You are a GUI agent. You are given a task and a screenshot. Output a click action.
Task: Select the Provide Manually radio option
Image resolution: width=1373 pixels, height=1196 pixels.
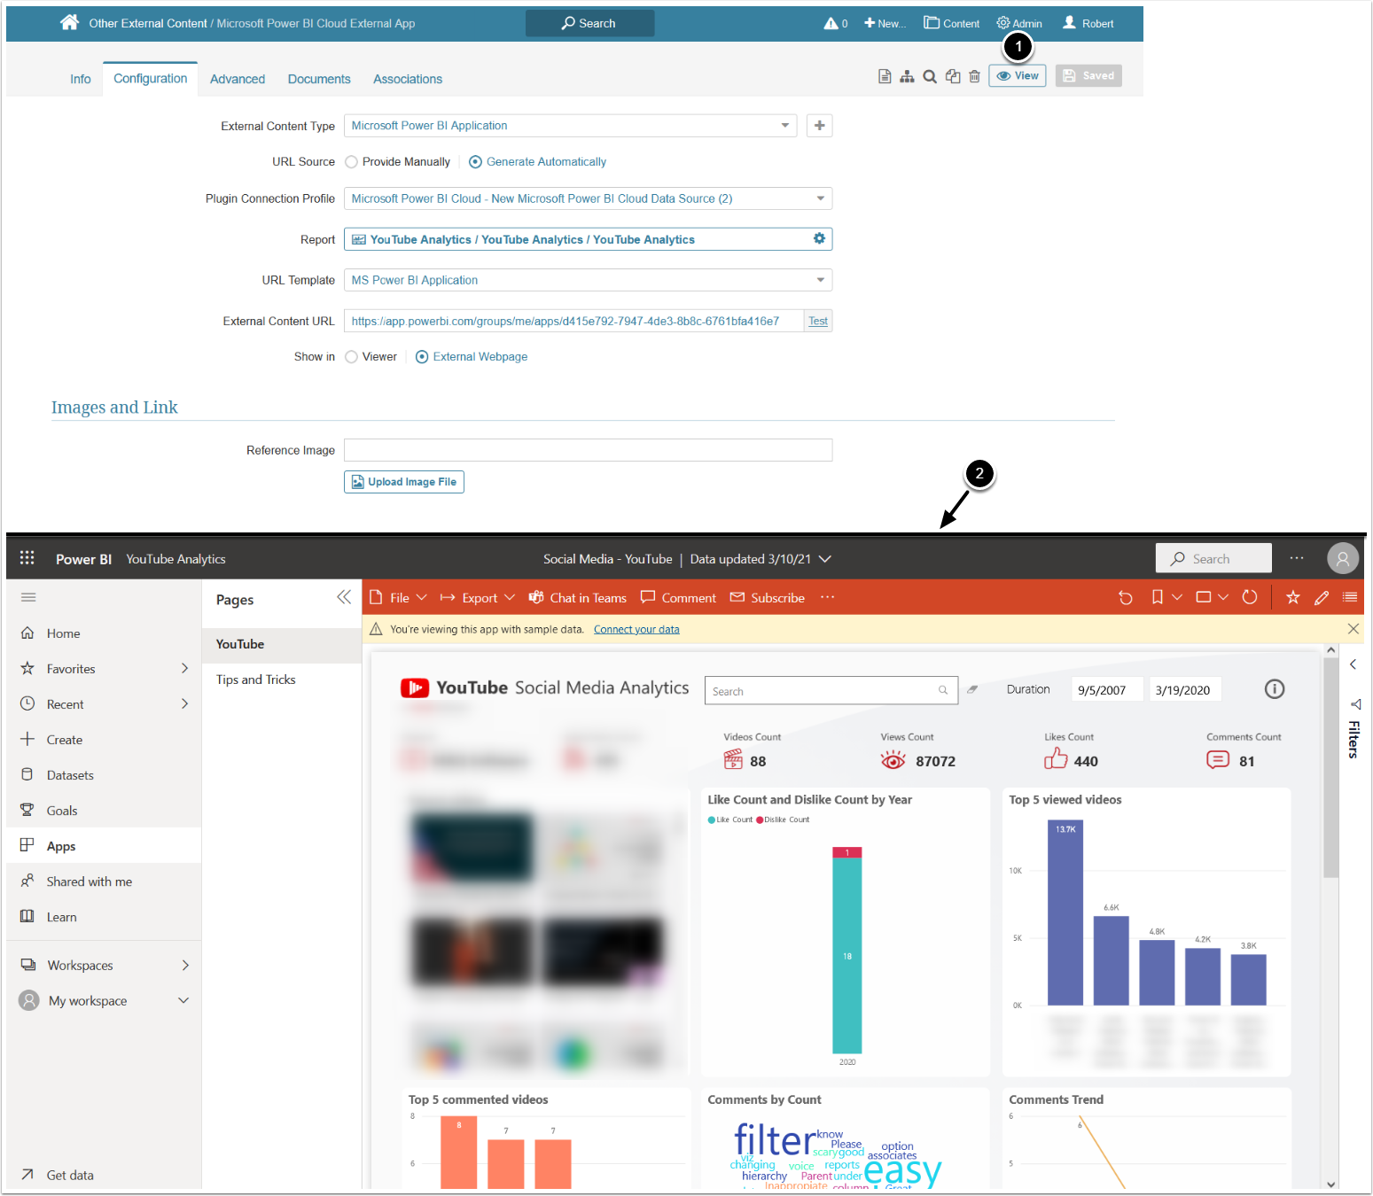pos(351,162)
